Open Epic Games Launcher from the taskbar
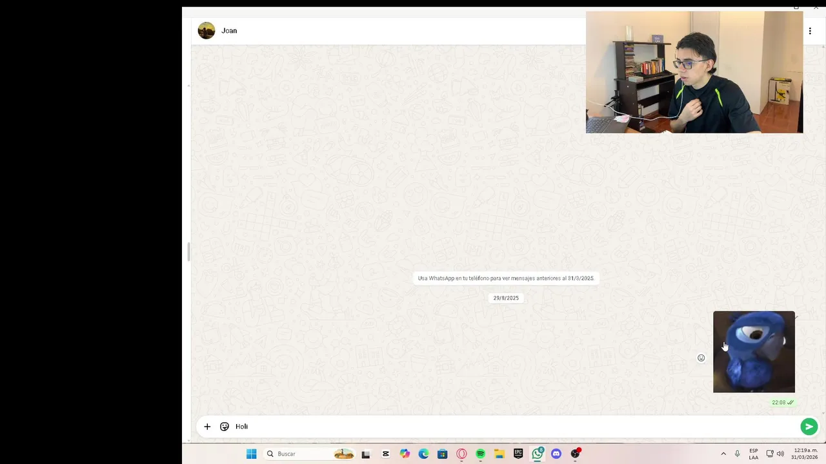The image size is (826, 464). click(518, 454)
